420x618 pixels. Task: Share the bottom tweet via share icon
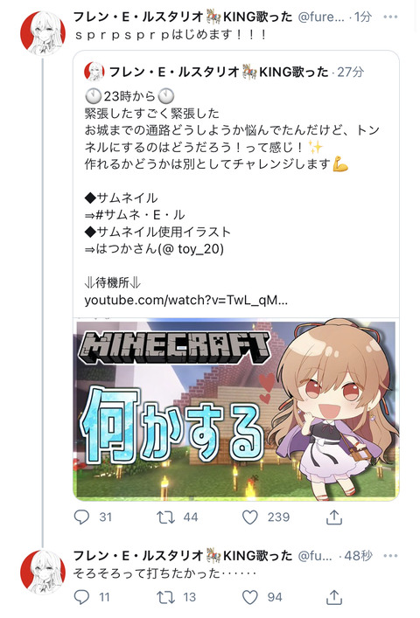334,597
